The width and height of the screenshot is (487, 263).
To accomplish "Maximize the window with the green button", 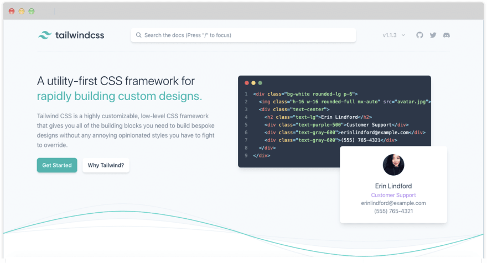I will point(32,11).
